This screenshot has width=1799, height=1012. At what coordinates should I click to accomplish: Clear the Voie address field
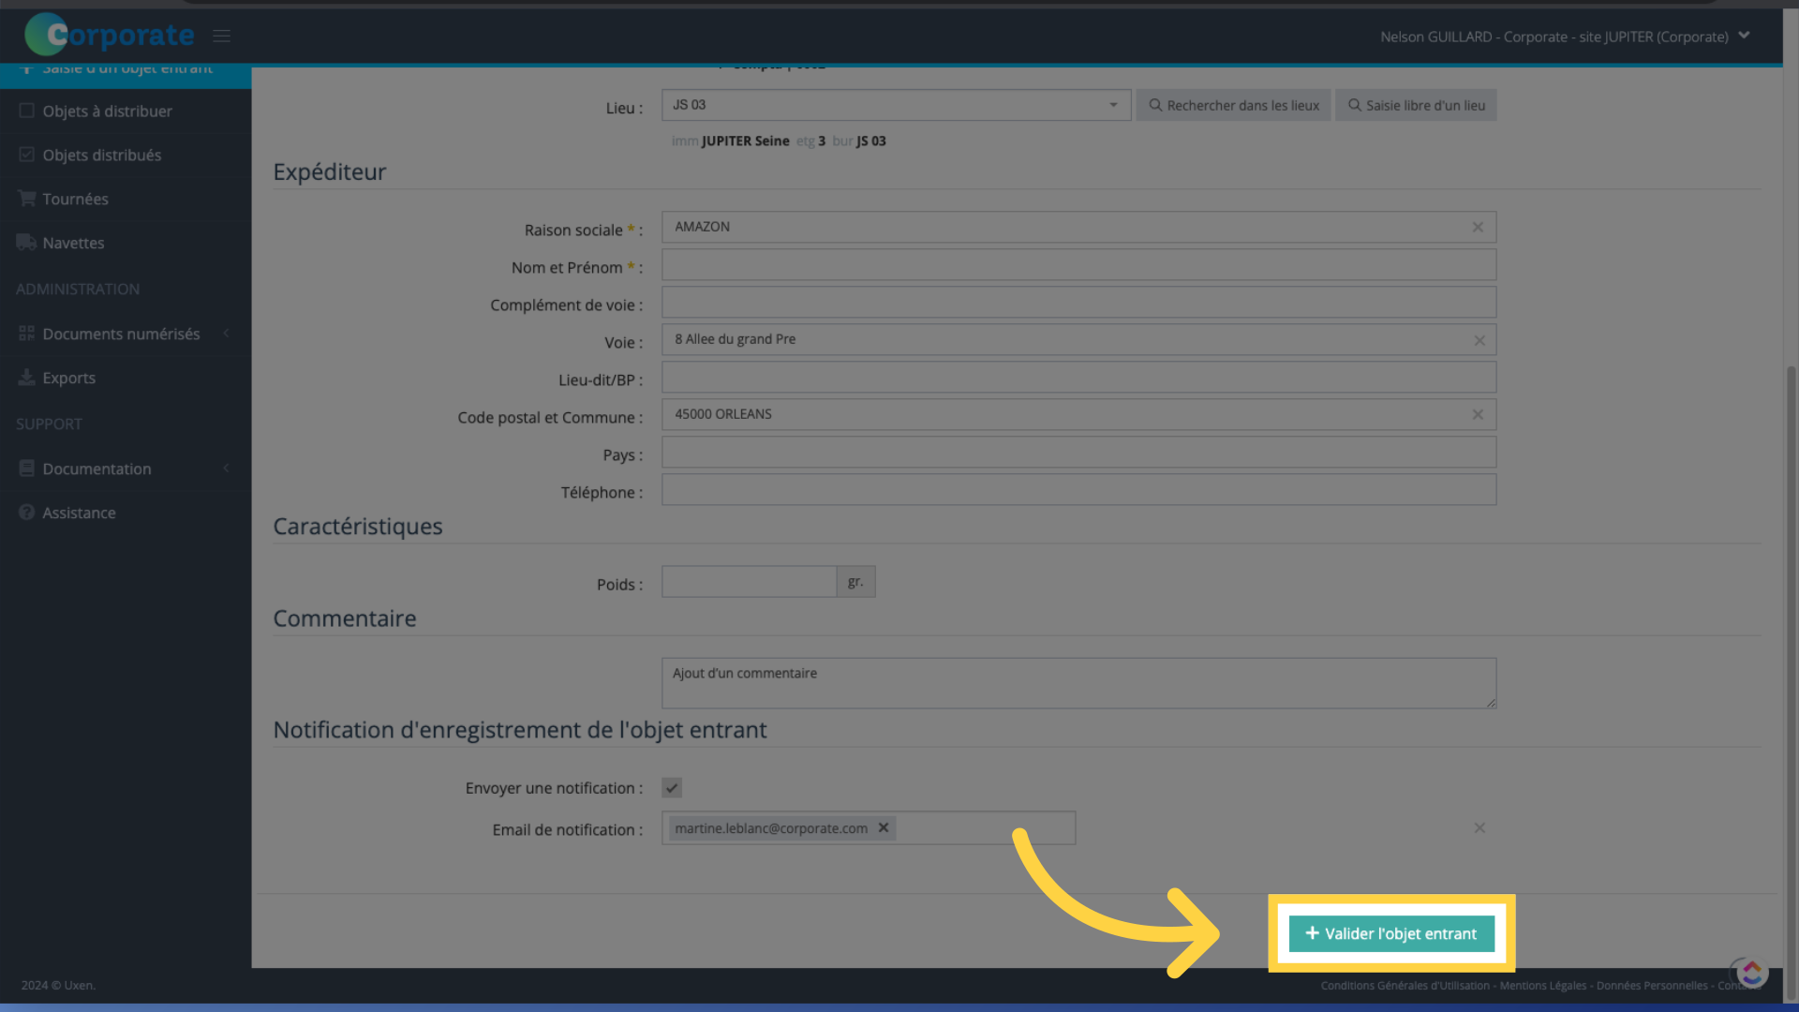tap(1479, 338)
